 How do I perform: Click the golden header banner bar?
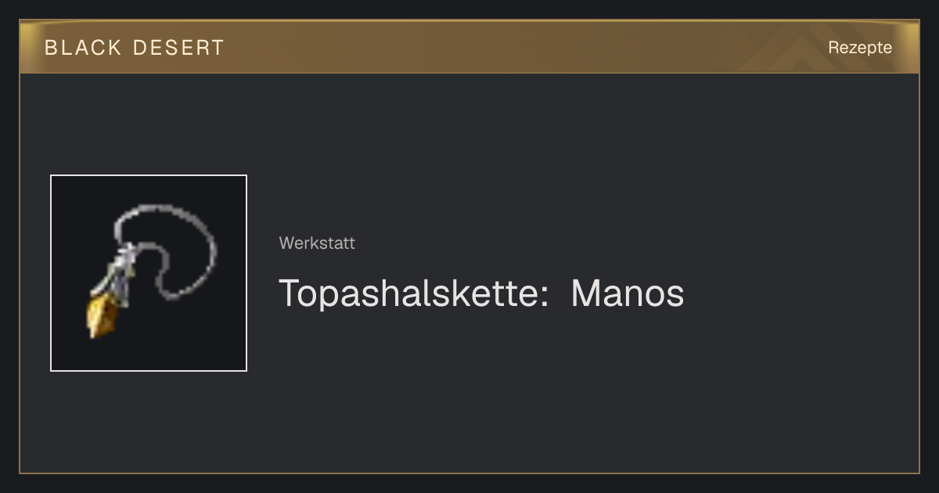pyautogui.click(x=469, y=47)
